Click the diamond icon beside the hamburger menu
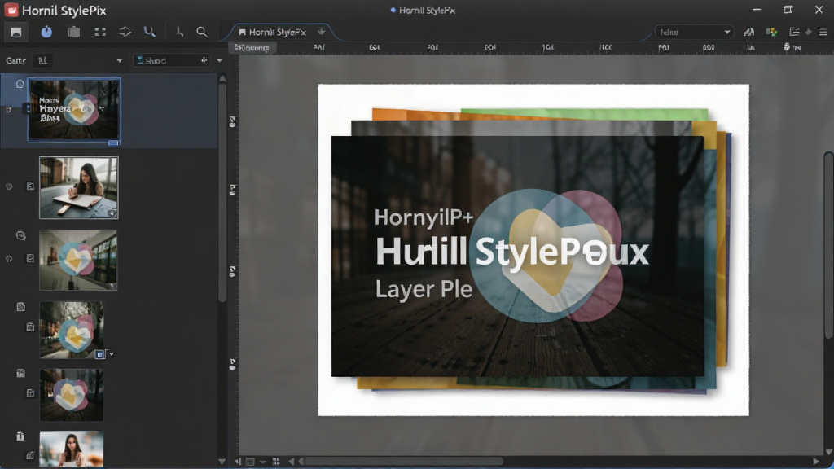 tap(809, 32)
